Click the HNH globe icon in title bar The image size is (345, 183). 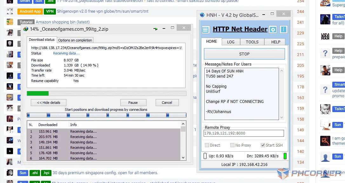click(202, 15)
